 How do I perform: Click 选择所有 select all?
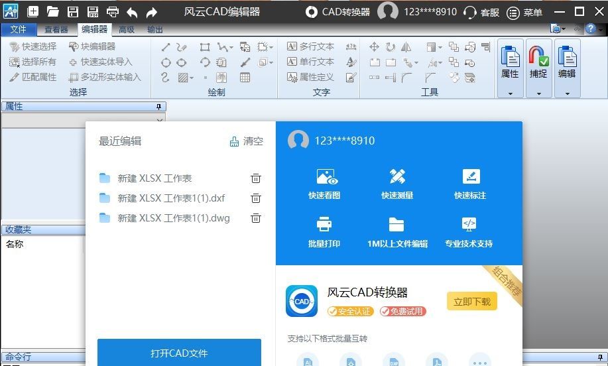click(x=32, y=62)
